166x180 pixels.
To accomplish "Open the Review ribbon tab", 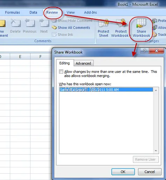I will [x=52, y=13].
